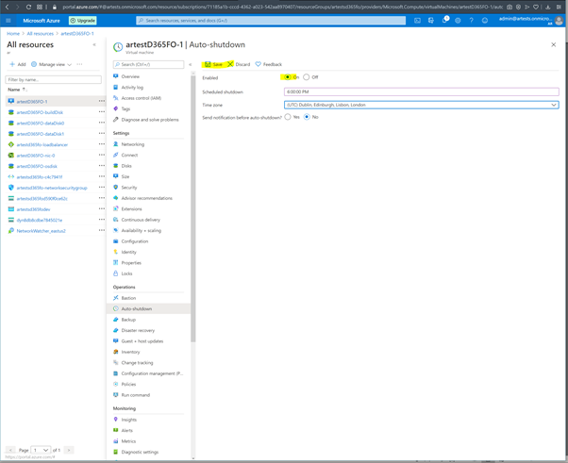Open the Azure portal hamburger menu
Screen dimensions: 568x463
click(x=8, y=20)
